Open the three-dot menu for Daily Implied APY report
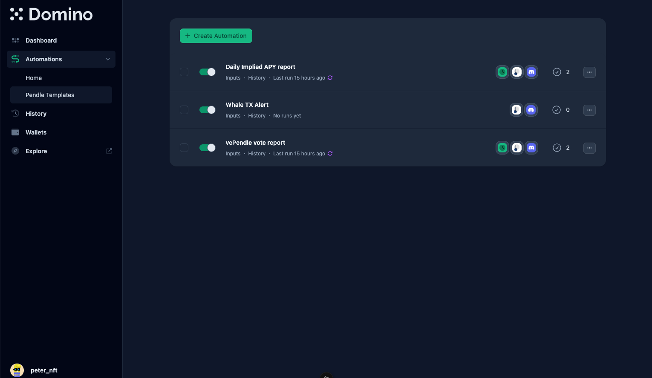This screenshot has width=652, height=378. pyautogui.click(x=589, y=72)
